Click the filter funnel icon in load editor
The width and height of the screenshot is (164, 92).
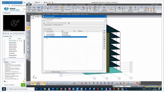[104, 46]
